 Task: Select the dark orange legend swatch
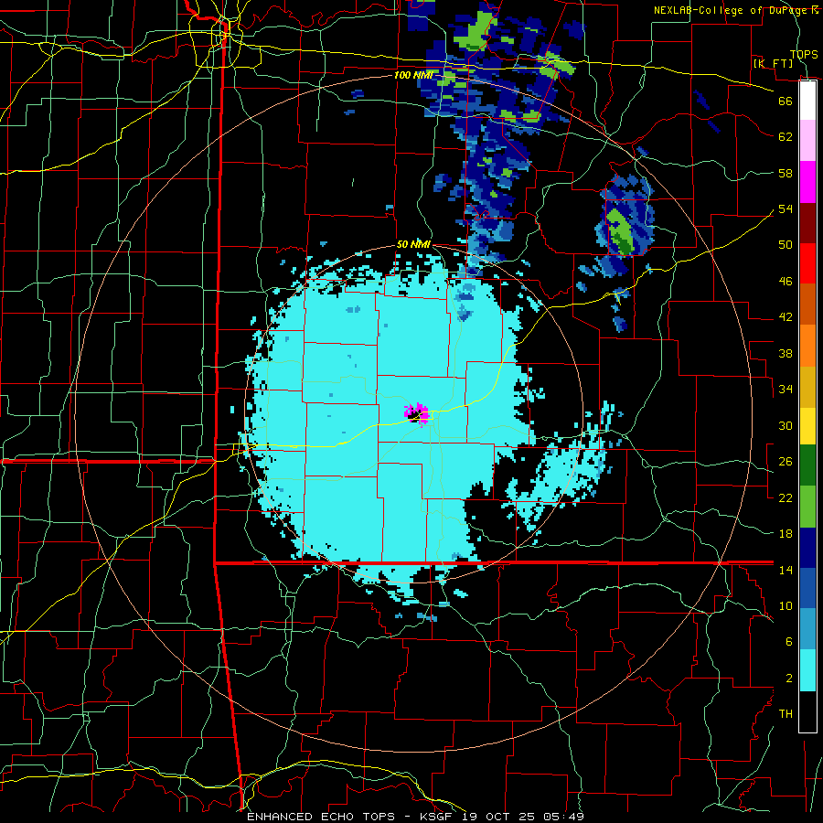pos(807,305)
